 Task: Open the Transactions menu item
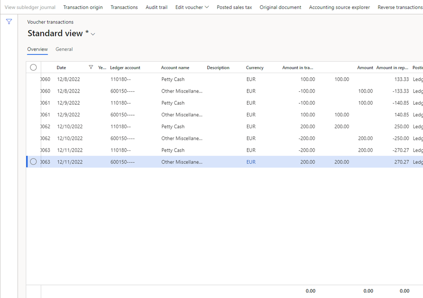pos(124,7)
